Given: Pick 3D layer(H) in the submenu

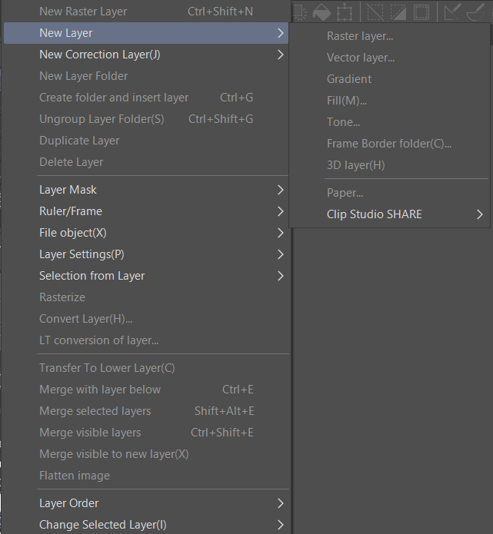Looking at the screenshot, I should tap(389, 165).
